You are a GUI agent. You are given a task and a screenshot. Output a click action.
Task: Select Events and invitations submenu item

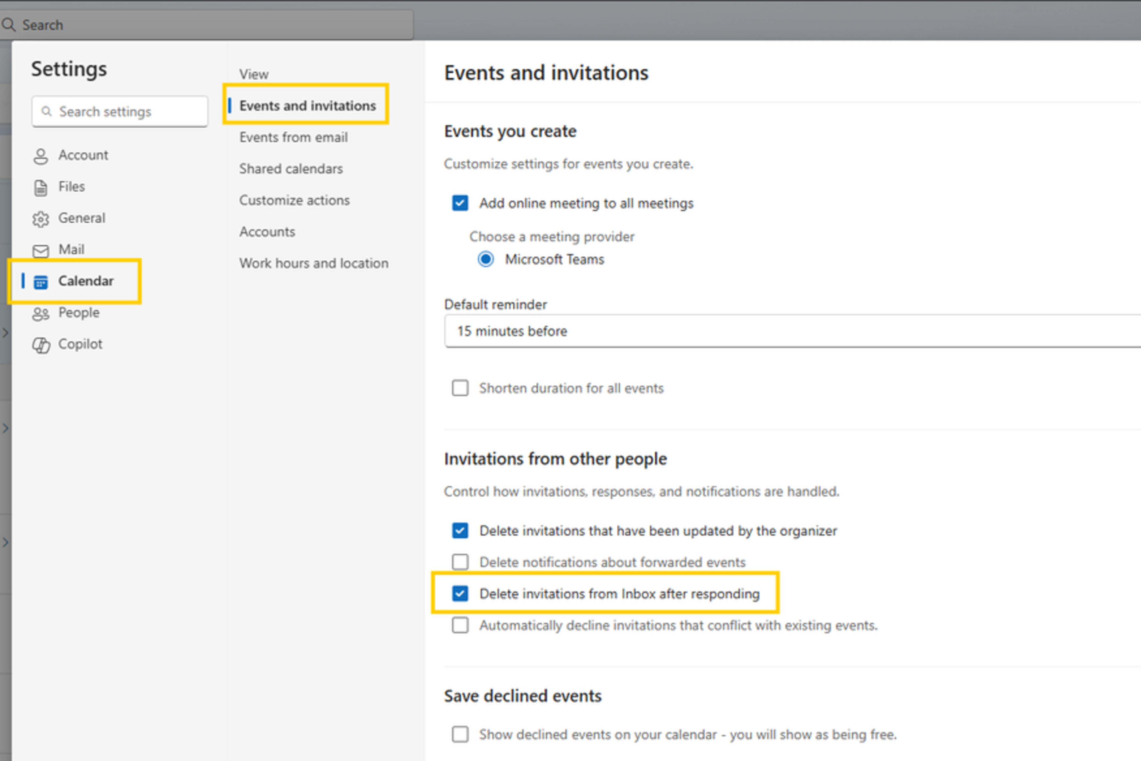pos(308,105)
